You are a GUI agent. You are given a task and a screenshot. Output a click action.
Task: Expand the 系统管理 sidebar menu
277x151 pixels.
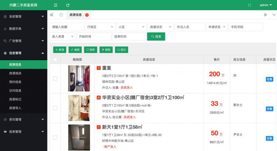coord(23,17)
